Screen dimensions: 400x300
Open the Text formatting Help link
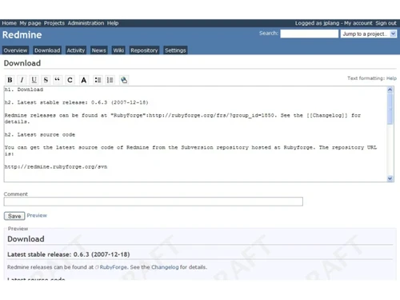pos(391,78)
